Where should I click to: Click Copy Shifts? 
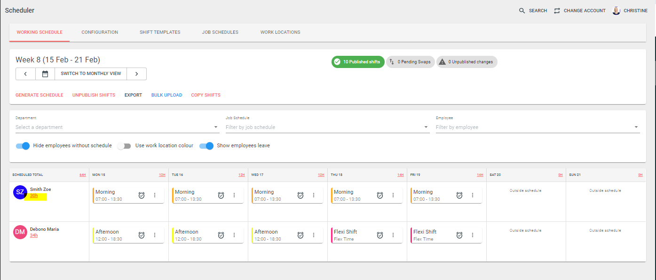coord(205,95)
